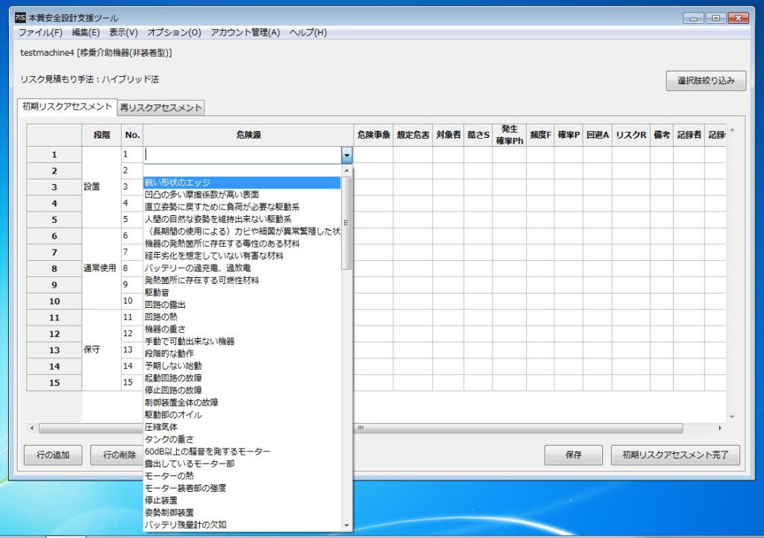This screenshot has width=764, height=538.
Task: Choose 手動で可動出来ない機器
Action: pos(242,341)
